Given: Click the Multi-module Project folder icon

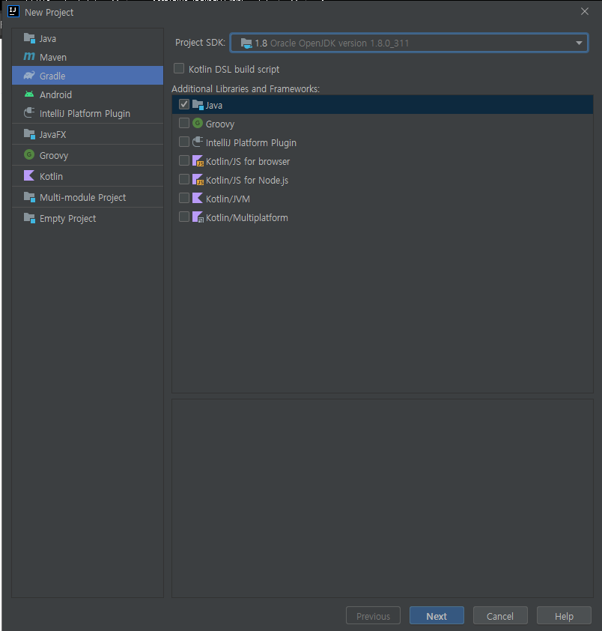Looking at the screenshot, I should (x=29, y=197).
